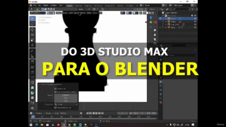Viewport: 226px width, 127px height.
Task: Expand the Circle object in outliner
Action: 166,19
